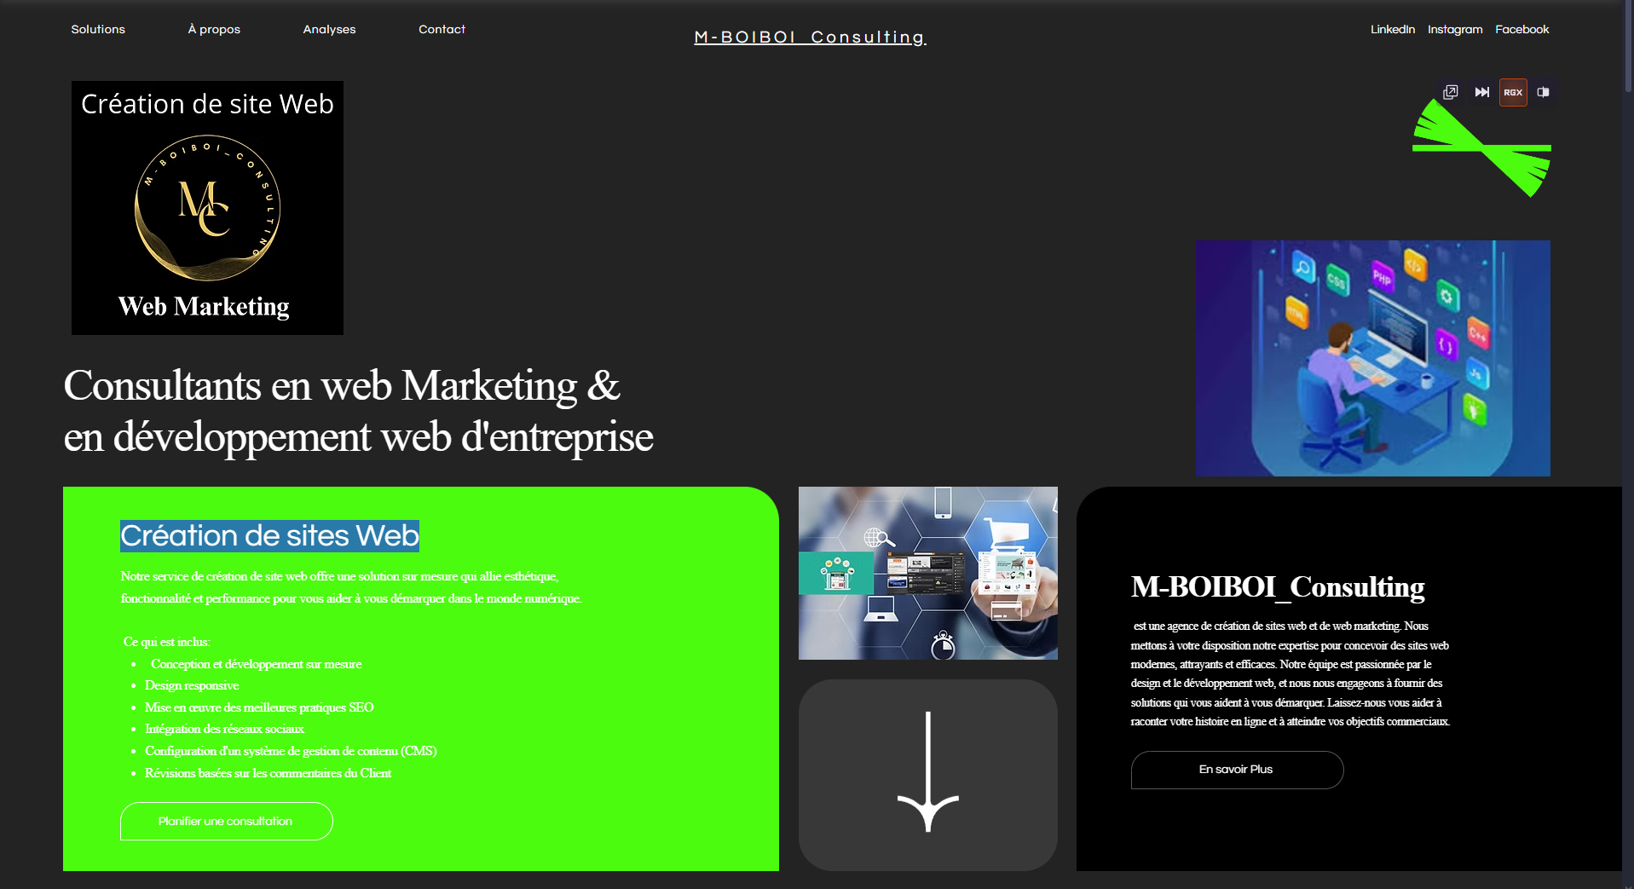Click the open-in-new-window icon
This screenshot has width=1634, height=889.
[1450, 92]
